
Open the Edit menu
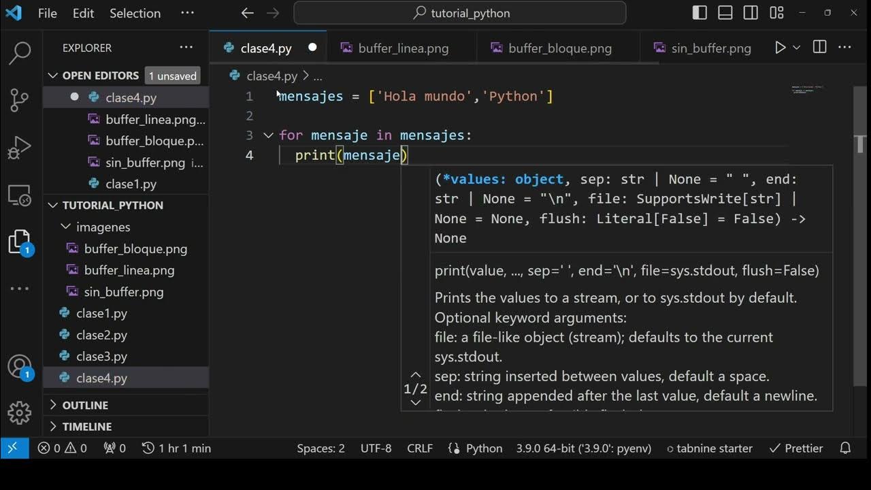click(x=83, y=13)
